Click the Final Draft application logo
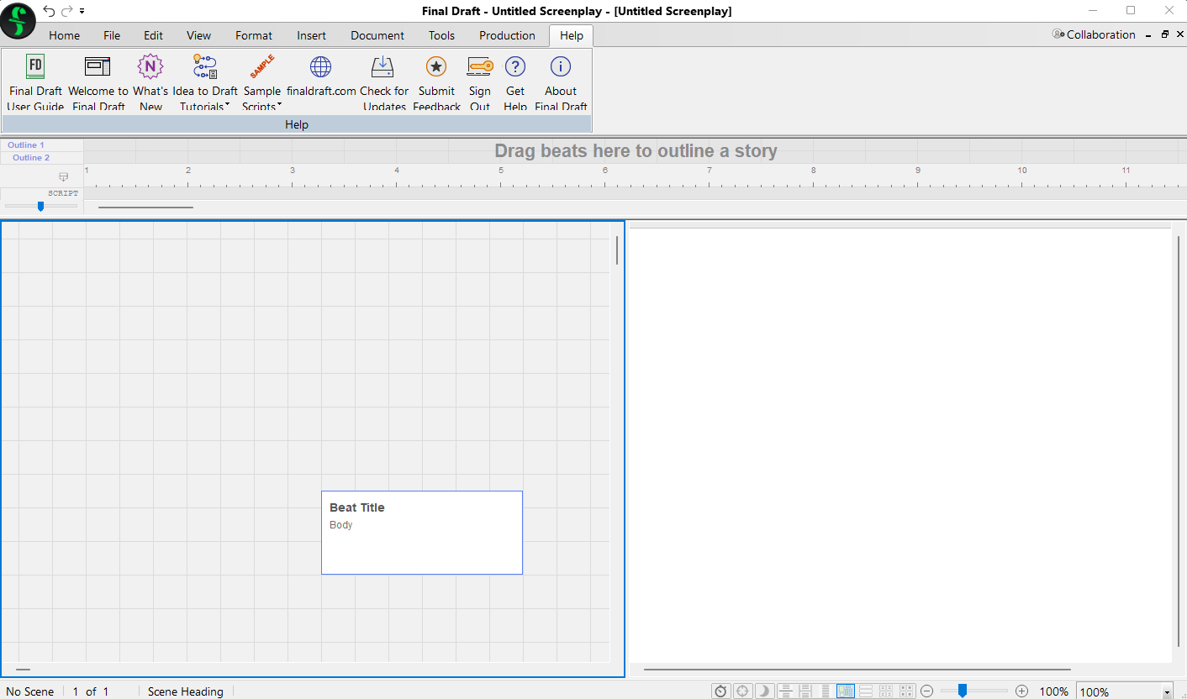The width and height of the screenshot is (1187, 699). 18,20
